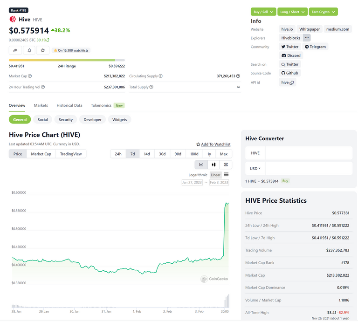The image size is (358, 322).
Task: Open Market Cap info question icon
Action: 30,76
